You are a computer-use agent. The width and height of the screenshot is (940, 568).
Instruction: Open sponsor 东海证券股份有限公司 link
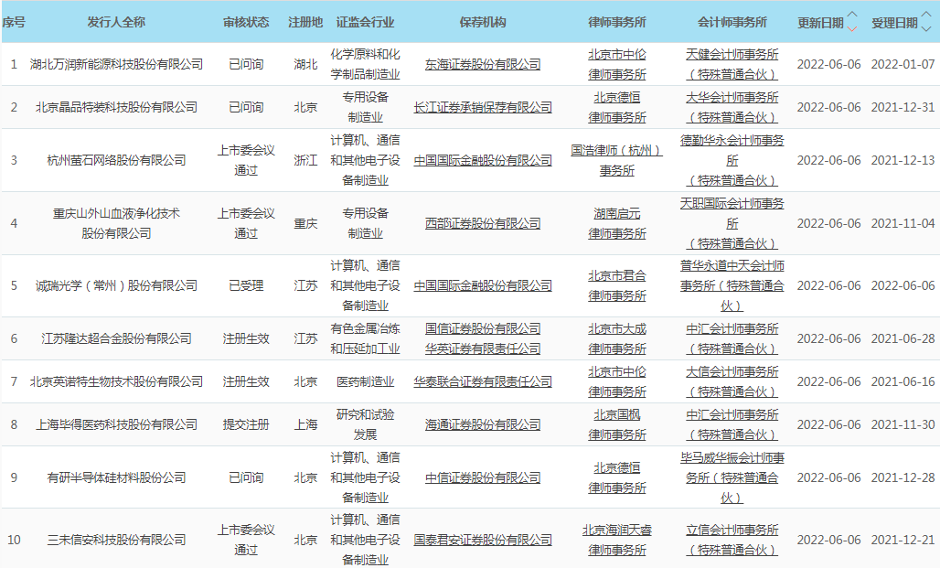click(x=483, y=65)
